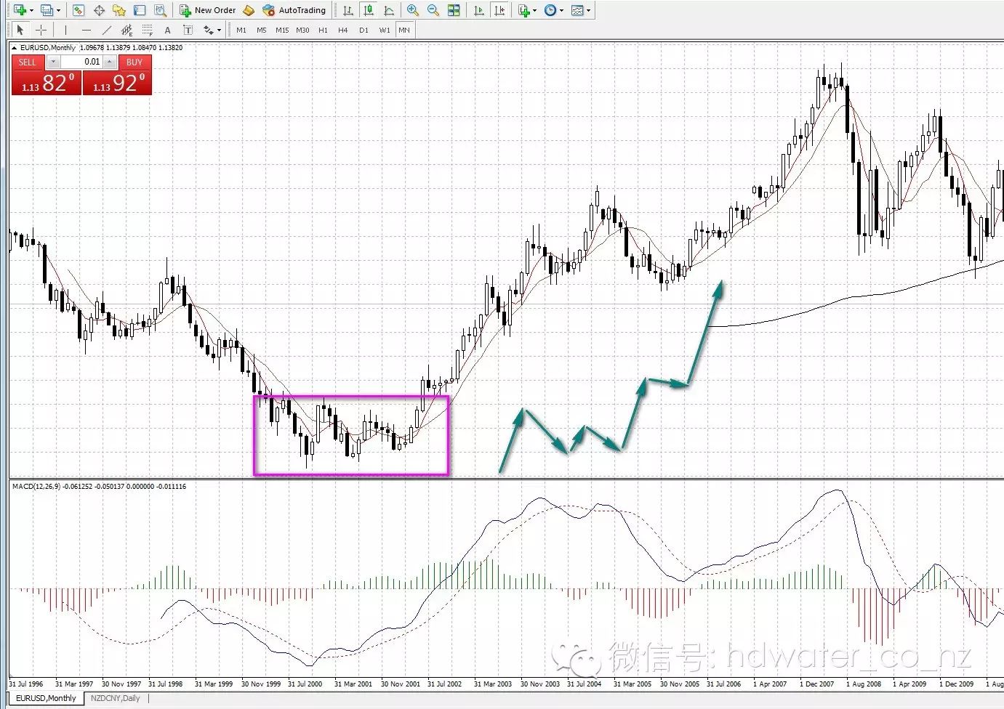Switch timeframe to H1
Screen dimensions: 1004x709
click(323, 30)
